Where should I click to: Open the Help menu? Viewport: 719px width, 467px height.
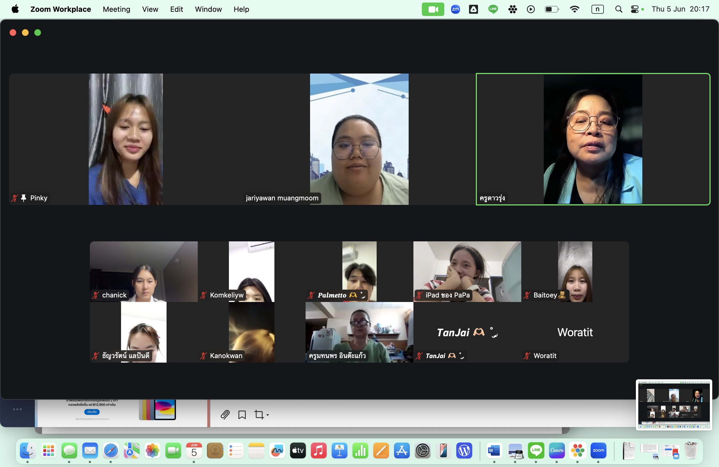(241, 9)
